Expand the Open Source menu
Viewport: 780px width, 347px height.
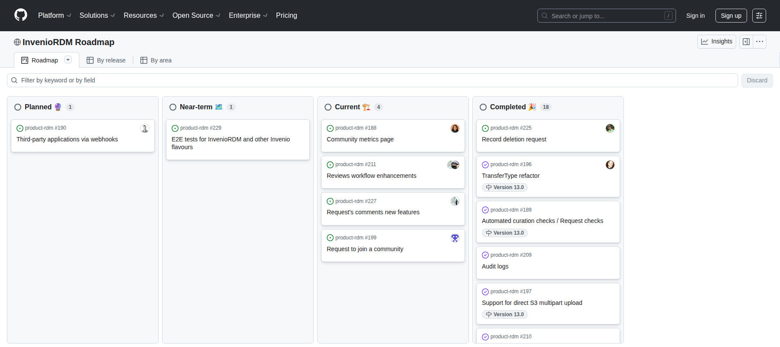point(196,16)
